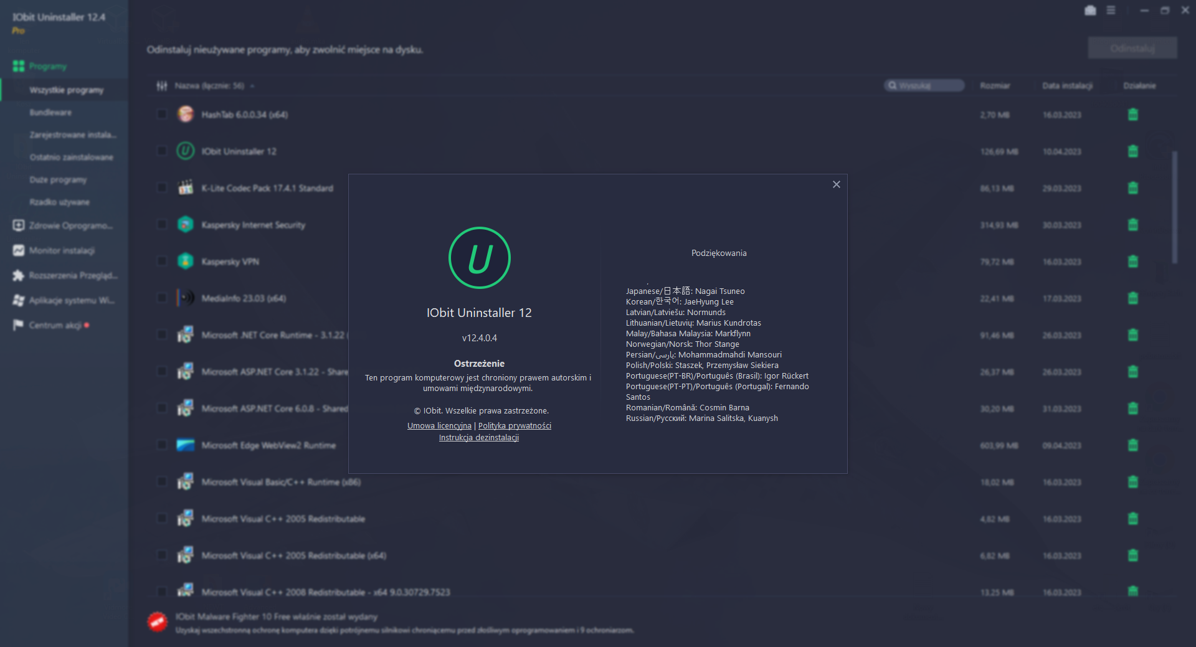Click the trash icon for Microsoft Edge WebView2
The height and width of the screenshot is (647, 1196).
[x=1133, y=445]
